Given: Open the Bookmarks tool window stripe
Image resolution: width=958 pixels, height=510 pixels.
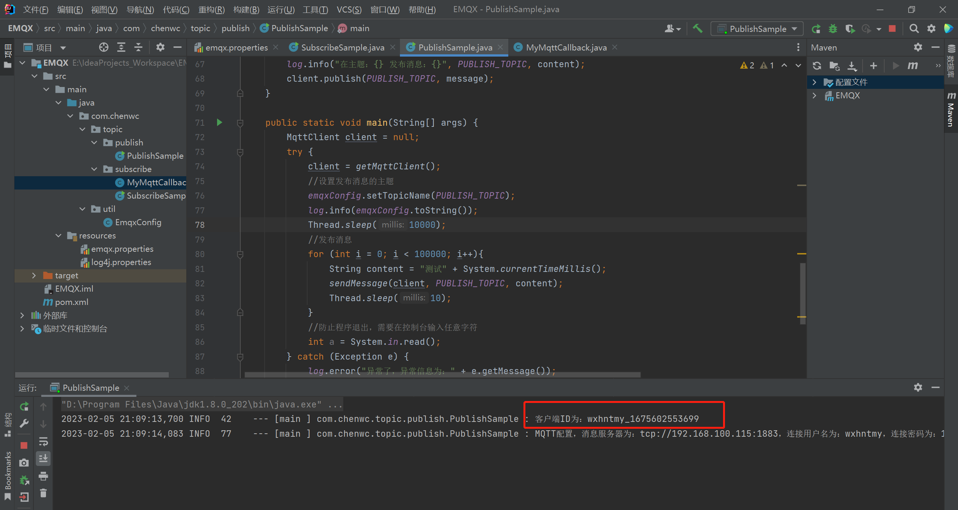Looking at the screenshot, I should pos(7,475).
